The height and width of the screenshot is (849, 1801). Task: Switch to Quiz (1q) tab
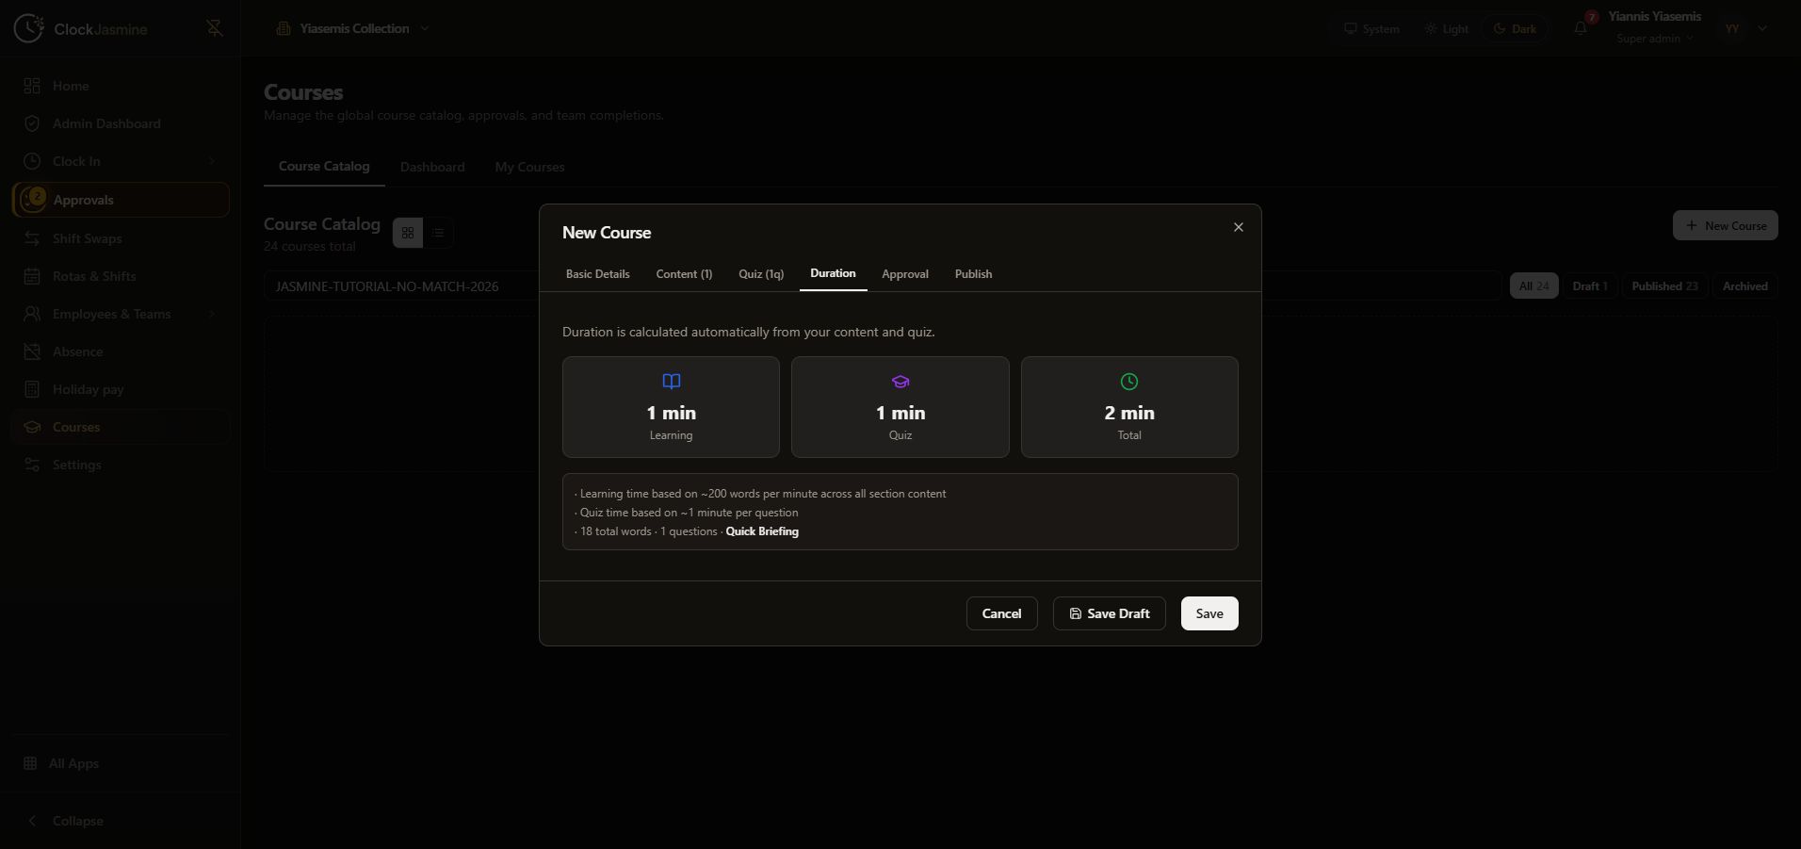[x=761, y=274]
